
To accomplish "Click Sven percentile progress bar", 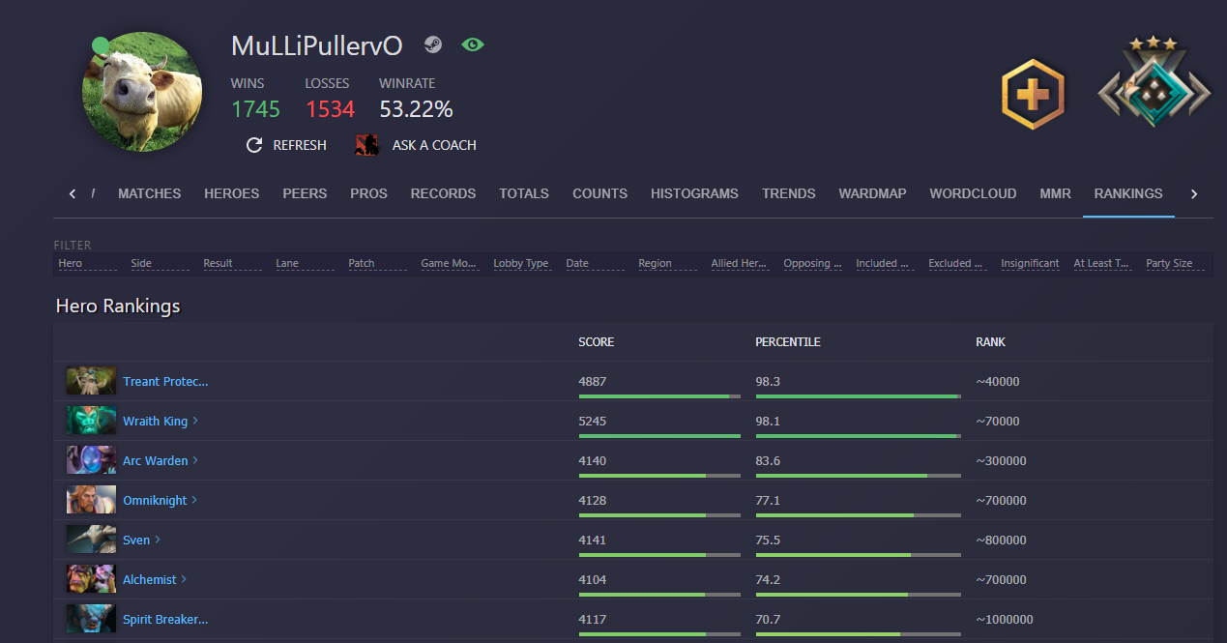I will pos(858,555).
